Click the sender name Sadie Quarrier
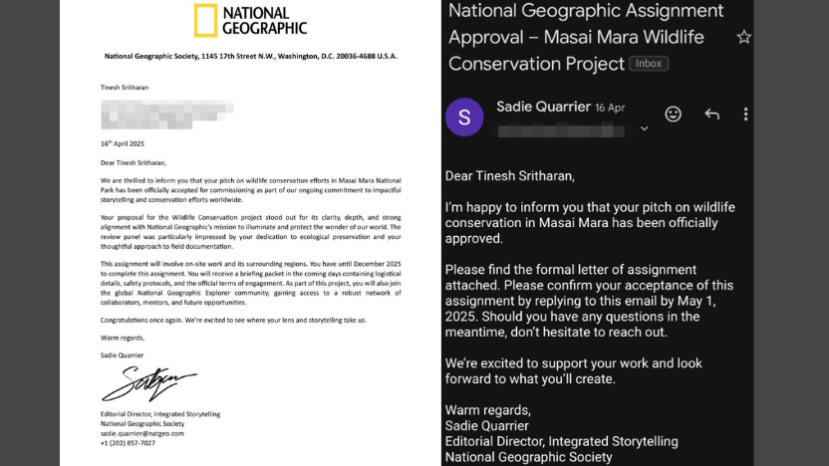This screenshot has height=466, width=829. pyautogui.click(x=542, y=107)
